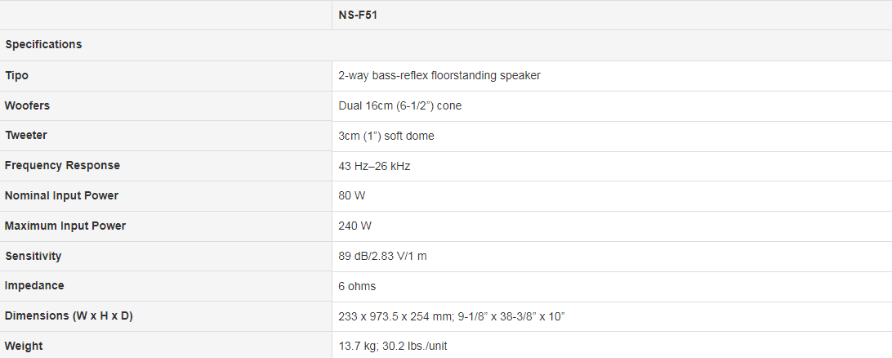Select the 43 Hz–26 kHz value
This screenshot has height=358, width=892.
[x=374, y=166]
